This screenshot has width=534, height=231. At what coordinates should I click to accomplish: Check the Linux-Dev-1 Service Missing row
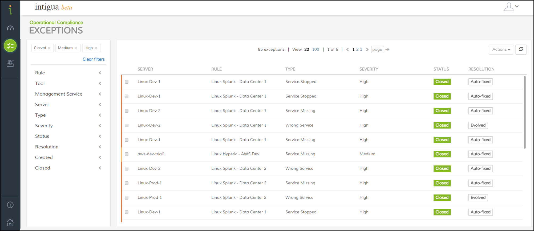pyautogui.click(x=127, y=140)
